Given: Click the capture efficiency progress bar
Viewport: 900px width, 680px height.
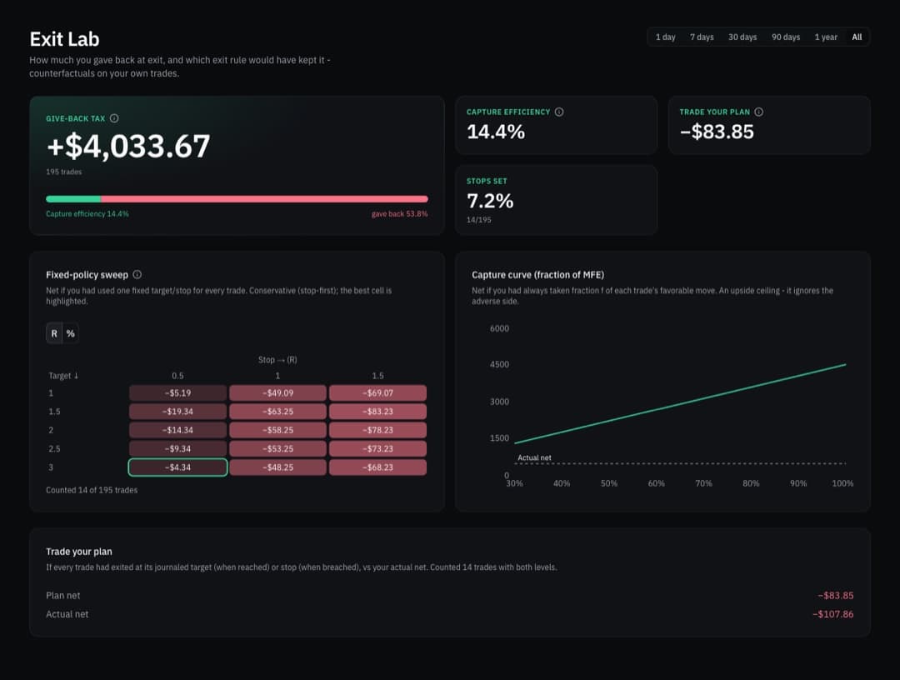Looking at the screenshot, I should click(x=237, y=199).
